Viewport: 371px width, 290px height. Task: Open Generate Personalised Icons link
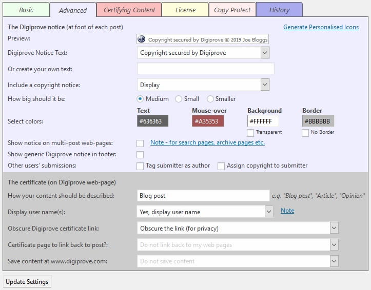(321, 27)
